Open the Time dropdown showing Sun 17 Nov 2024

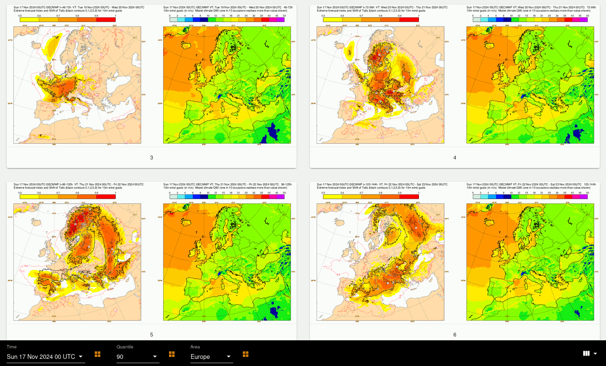pyautogui.click(x=46, y=356)
